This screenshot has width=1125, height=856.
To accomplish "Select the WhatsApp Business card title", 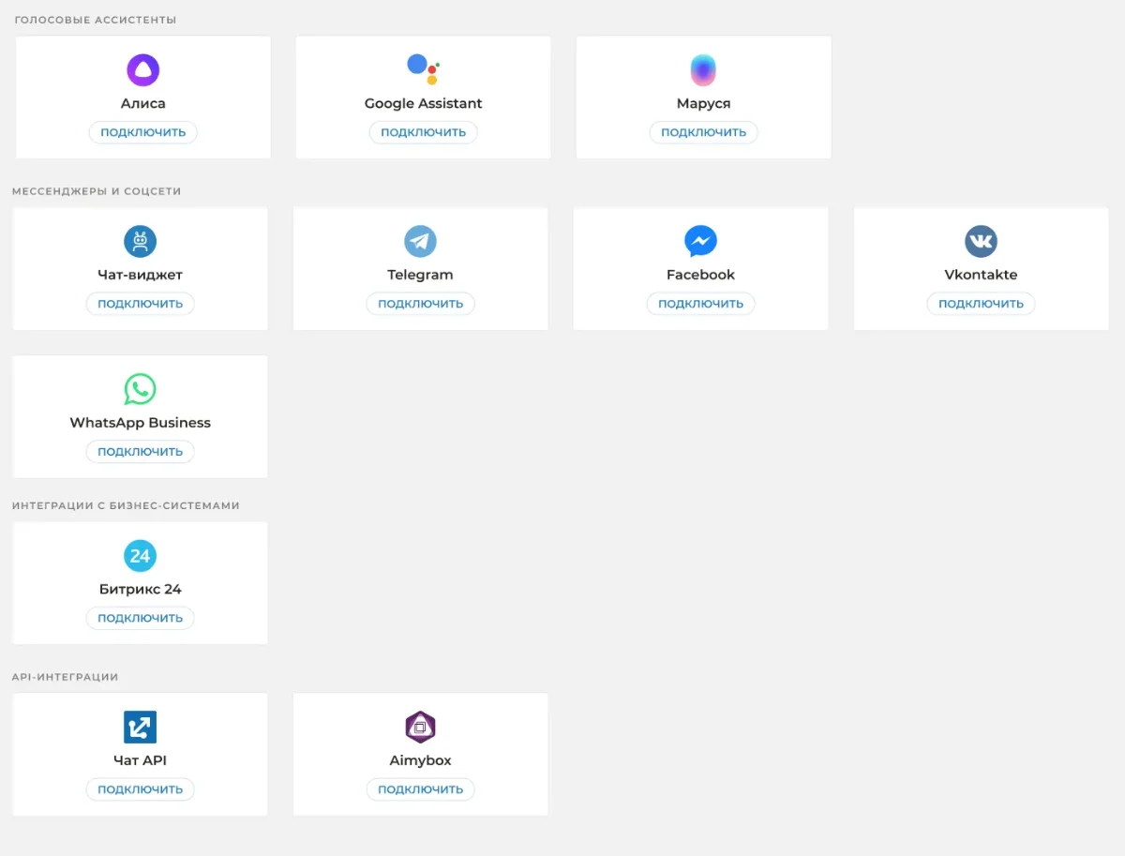I will [x=141, y=423].
